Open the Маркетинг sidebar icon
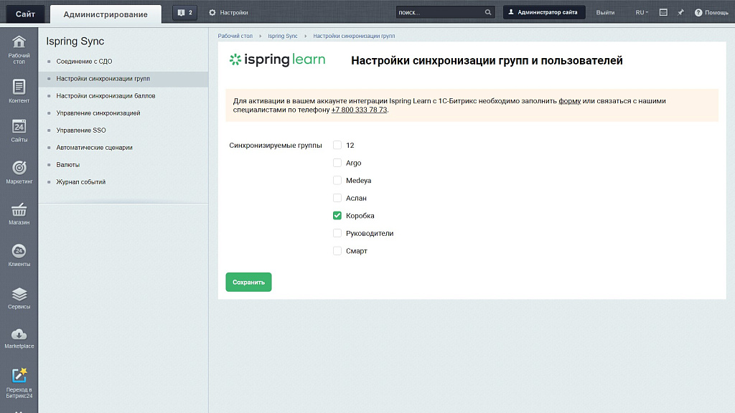The image size is (735, 413). [x=19, y=171]
